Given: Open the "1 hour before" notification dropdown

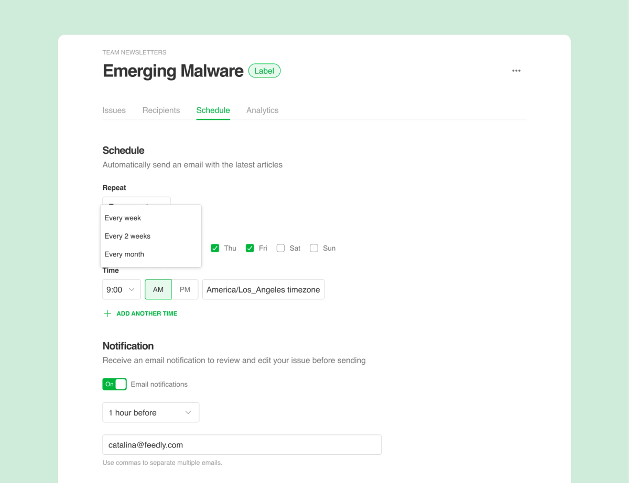Looking at the screenshot, I should pyautogui.click(x=150, y=412).
